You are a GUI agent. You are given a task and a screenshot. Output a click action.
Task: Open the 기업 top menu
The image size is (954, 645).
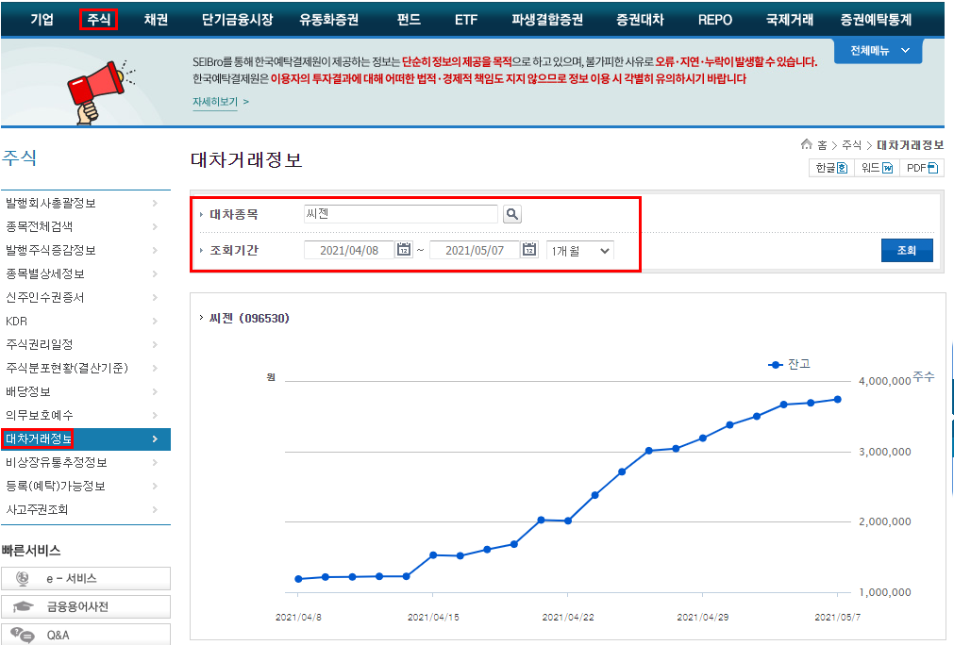[42, 20]
